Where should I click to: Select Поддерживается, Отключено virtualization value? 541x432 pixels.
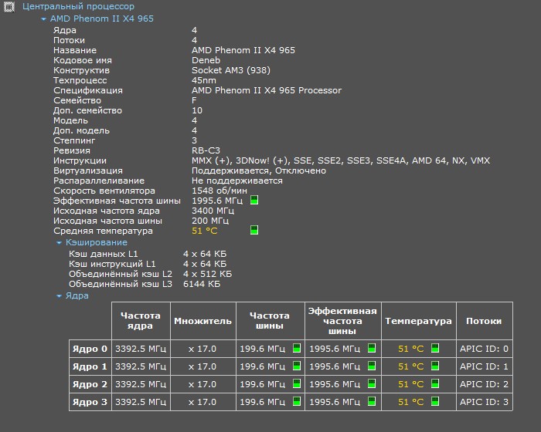coord(259,170)
